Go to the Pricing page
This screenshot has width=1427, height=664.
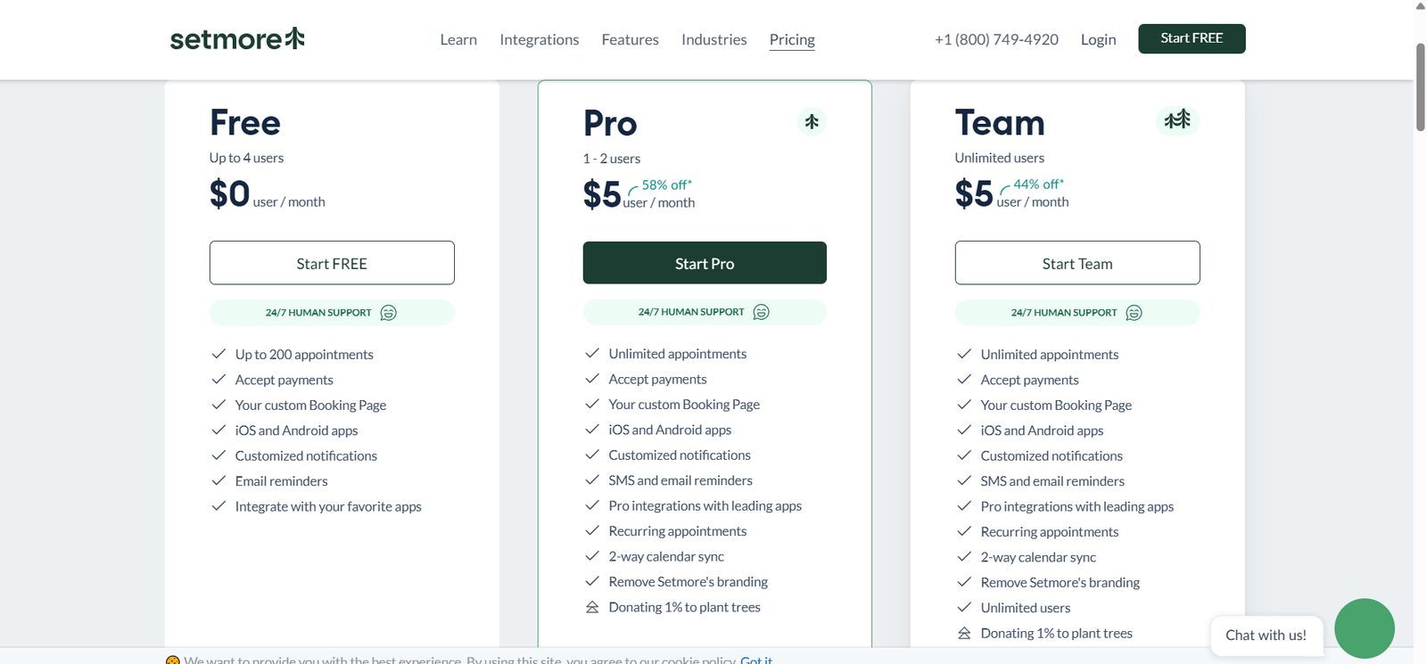[x=792, y=39]
